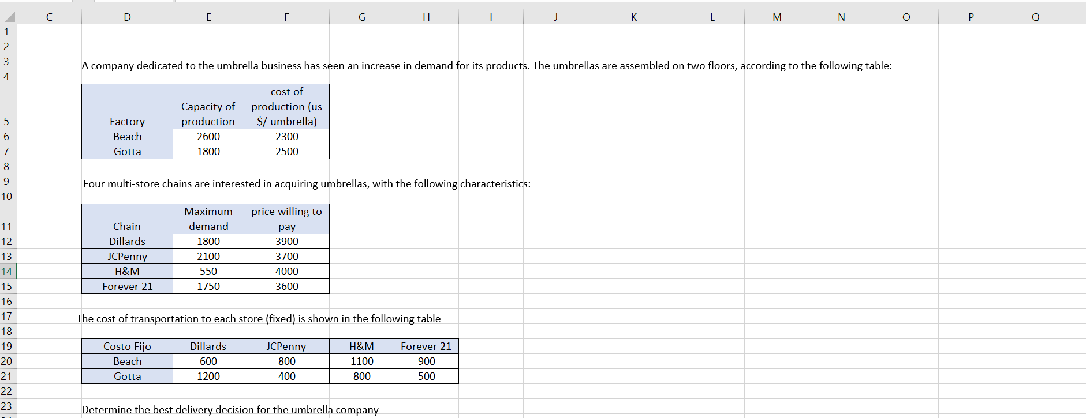Select the 'cost of production' header cell
The width and height of the screenshot is (1086, 418).
pyautogui.click(x=286, y=106)
